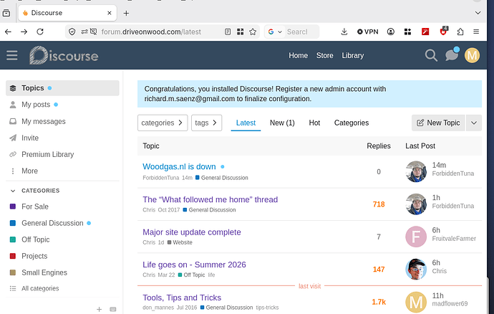Open the user avatar M menu
This screenshot has width=494, height=314.
[x=472, y=55]
